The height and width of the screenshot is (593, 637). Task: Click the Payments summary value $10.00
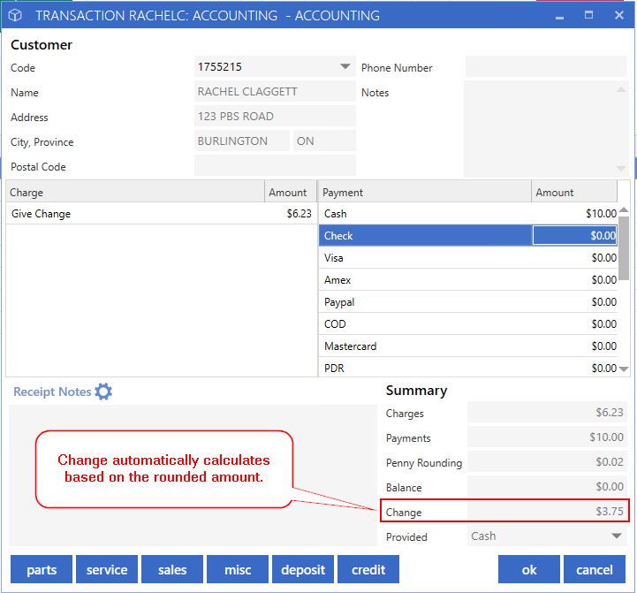point(547,437)
